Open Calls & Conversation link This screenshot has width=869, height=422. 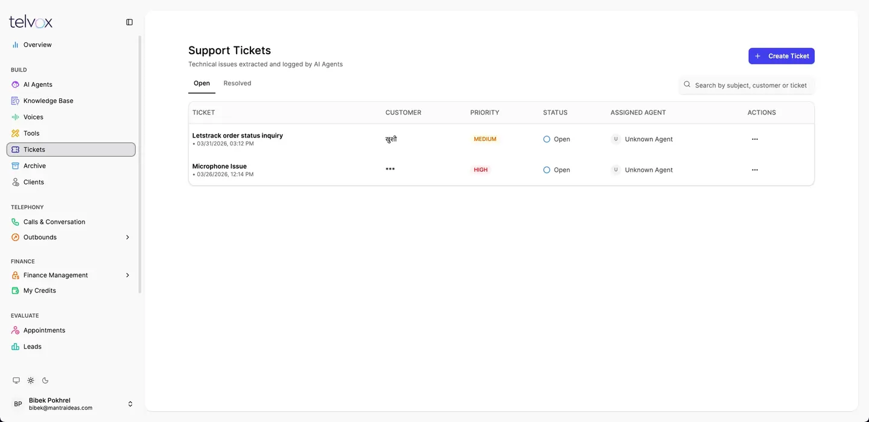[x=71, y=222]
